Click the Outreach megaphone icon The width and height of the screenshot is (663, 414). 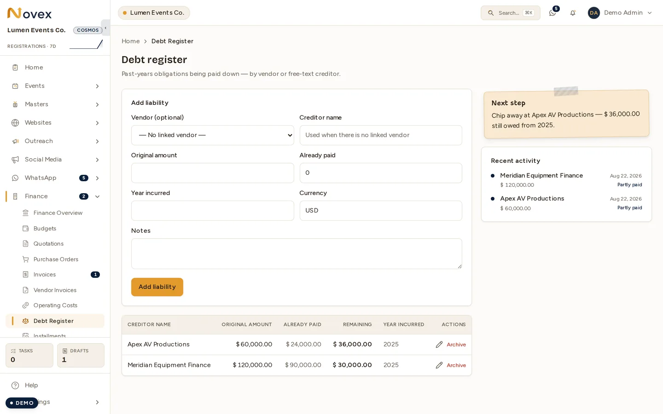[x=15, y=141]
